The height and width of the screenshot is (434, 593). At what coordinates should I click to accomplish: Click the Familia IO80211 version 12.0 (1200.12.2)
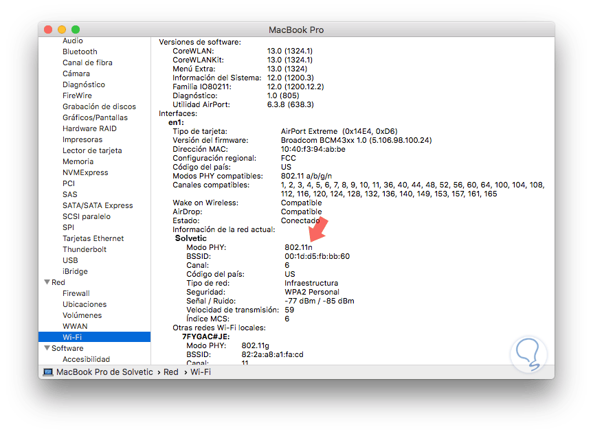[x=295, y=87]
